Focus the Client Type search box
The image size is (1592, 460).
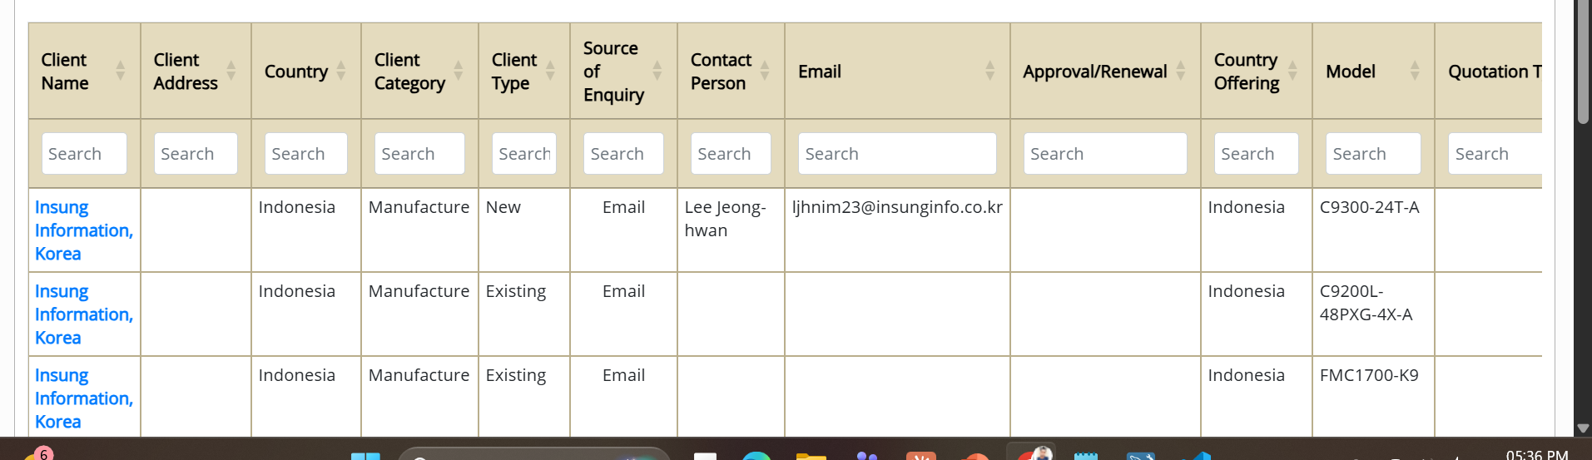(x=524, y=154)
